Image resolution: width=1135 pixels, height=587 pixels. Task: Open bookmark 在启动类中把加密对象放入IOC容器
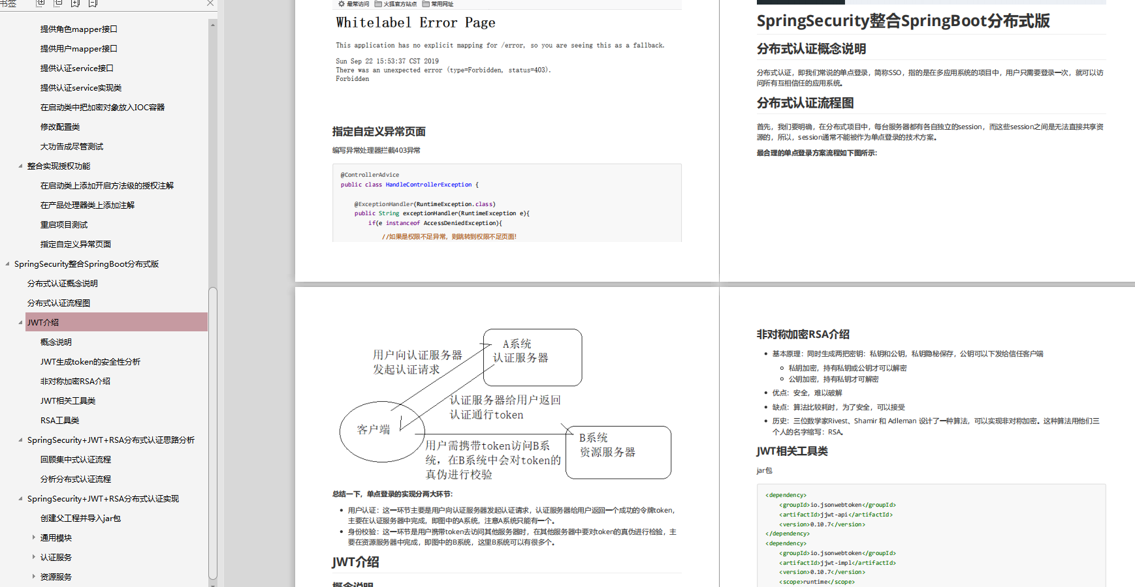[103, 108]
